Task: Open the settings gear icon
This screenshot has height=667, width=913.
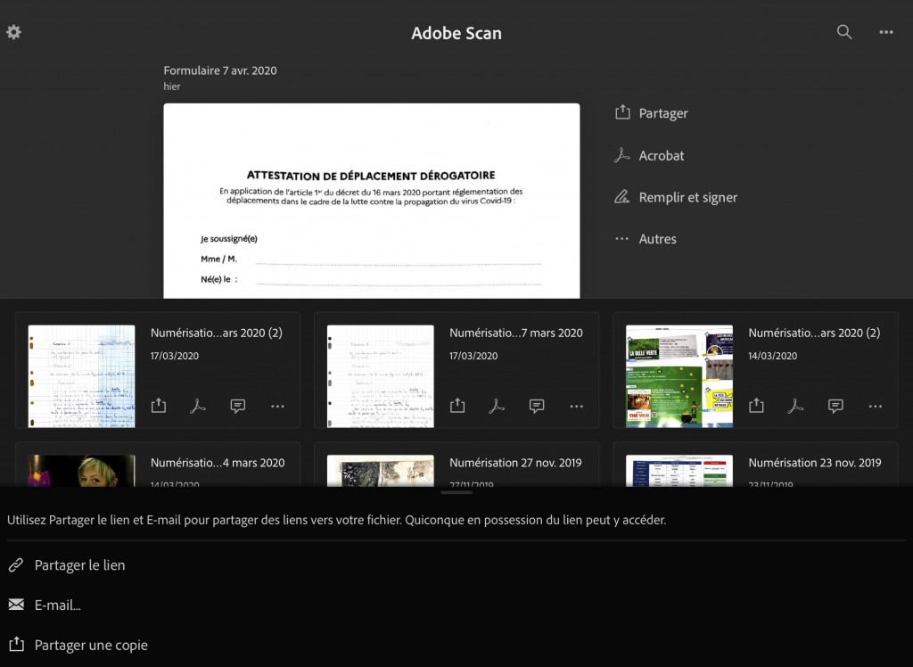Action: 14,32
